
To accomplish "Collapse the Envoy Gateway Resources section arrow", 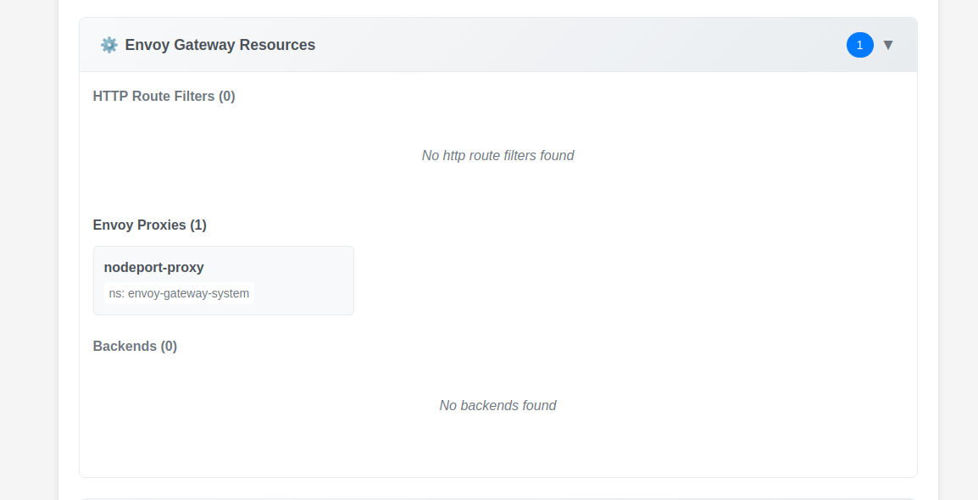I will [887, 45].
